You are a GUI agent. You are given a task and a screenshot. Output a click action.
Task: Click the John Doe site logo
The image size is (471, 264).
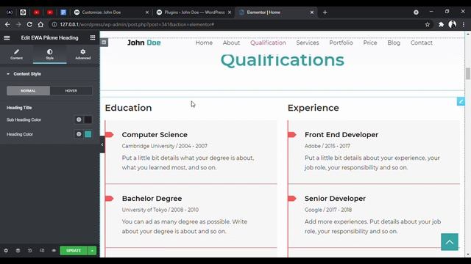point(144,43)
